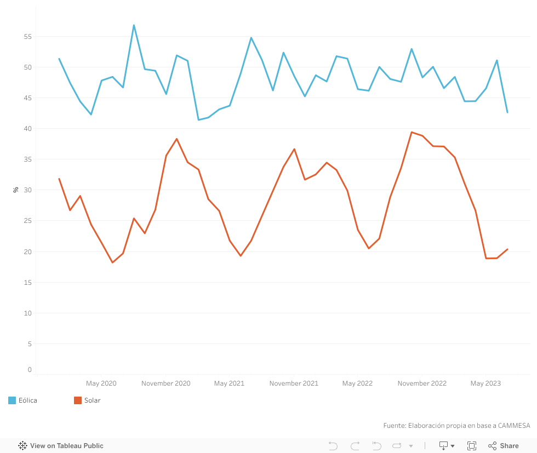Click the Share button label
The height and width of the screenshot is (453, 537).
509,446
